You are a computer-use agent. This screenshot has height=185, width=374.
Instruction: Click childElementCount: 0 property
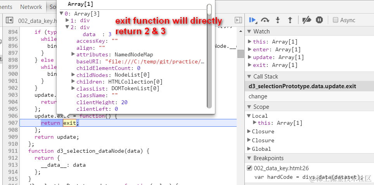coord(108,68)
